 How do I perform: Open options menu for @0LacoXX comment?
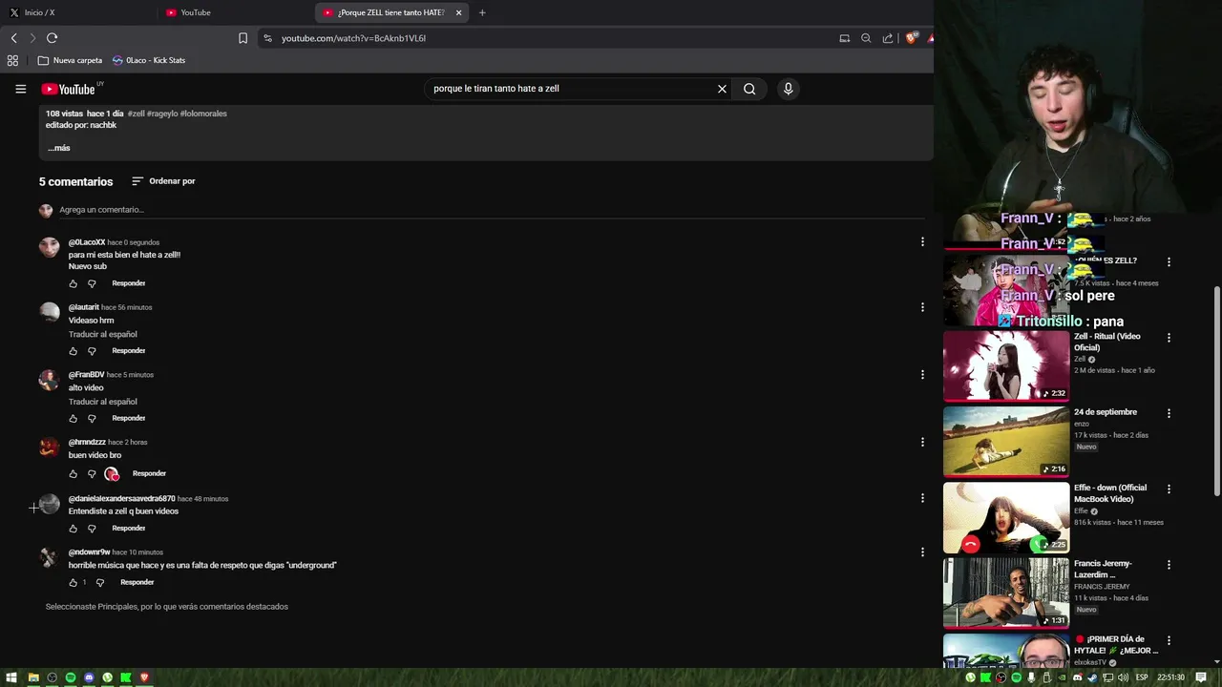point(922,242)
